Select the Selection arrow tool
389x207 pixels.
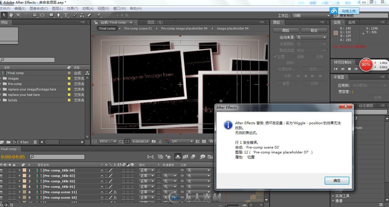(x=4, y=15)
